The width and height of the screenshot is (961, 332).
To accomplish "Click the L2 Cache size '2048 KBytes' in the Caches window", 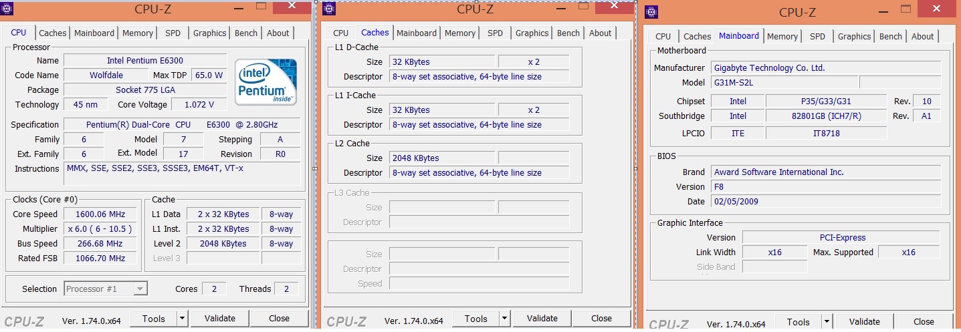I will point(442,158).
